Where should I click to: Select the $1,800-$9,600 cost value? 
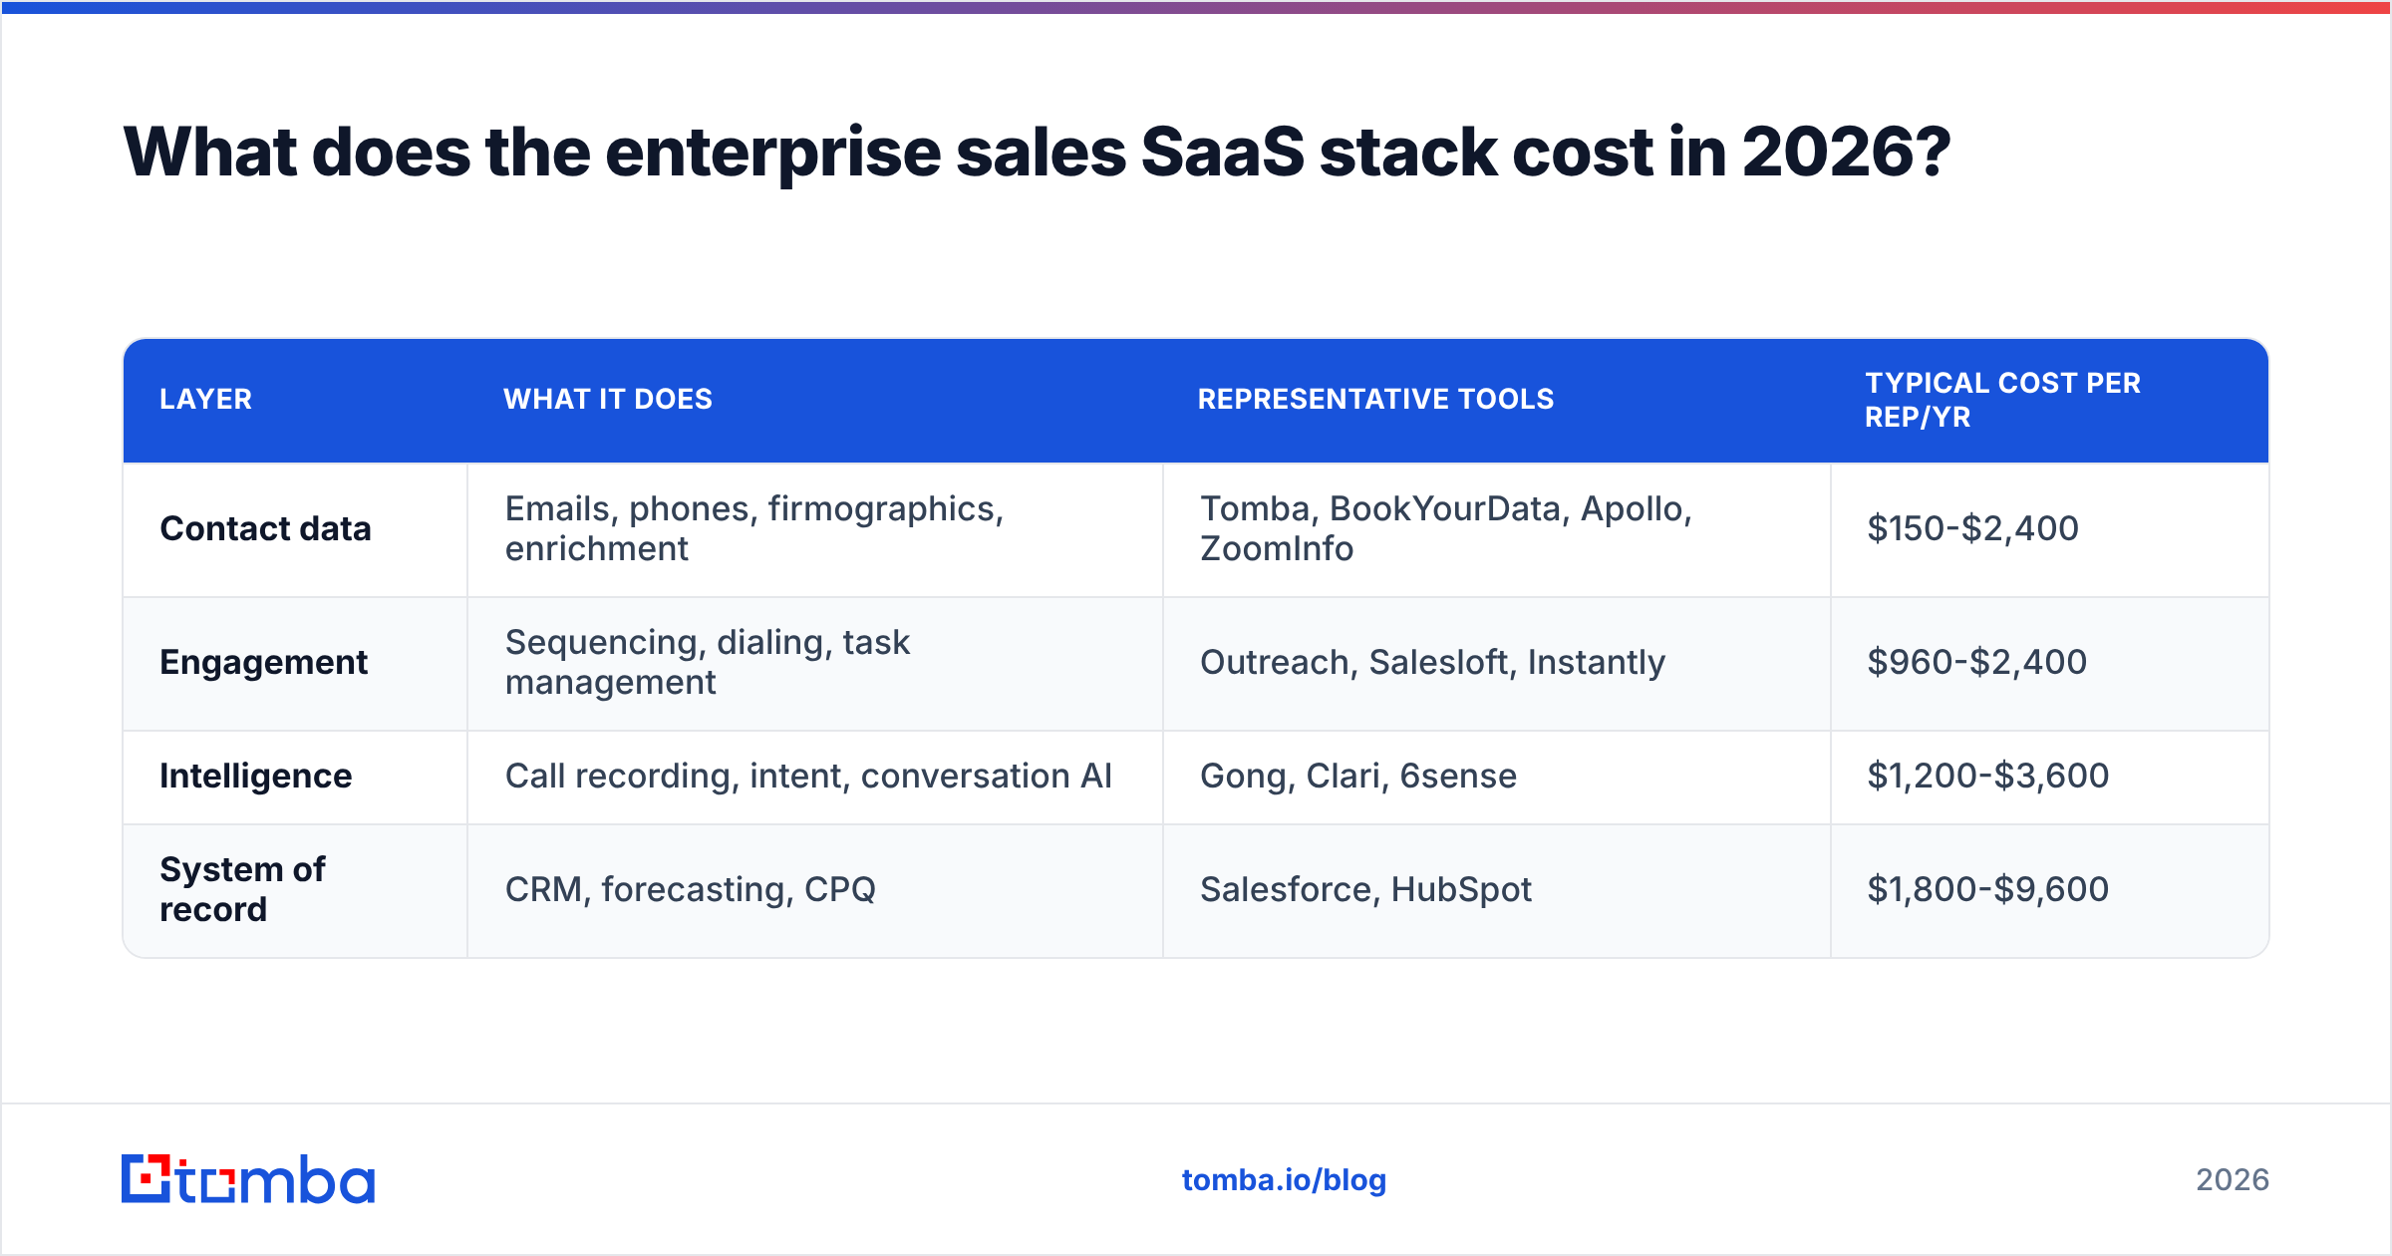(x=1987, y=889)
